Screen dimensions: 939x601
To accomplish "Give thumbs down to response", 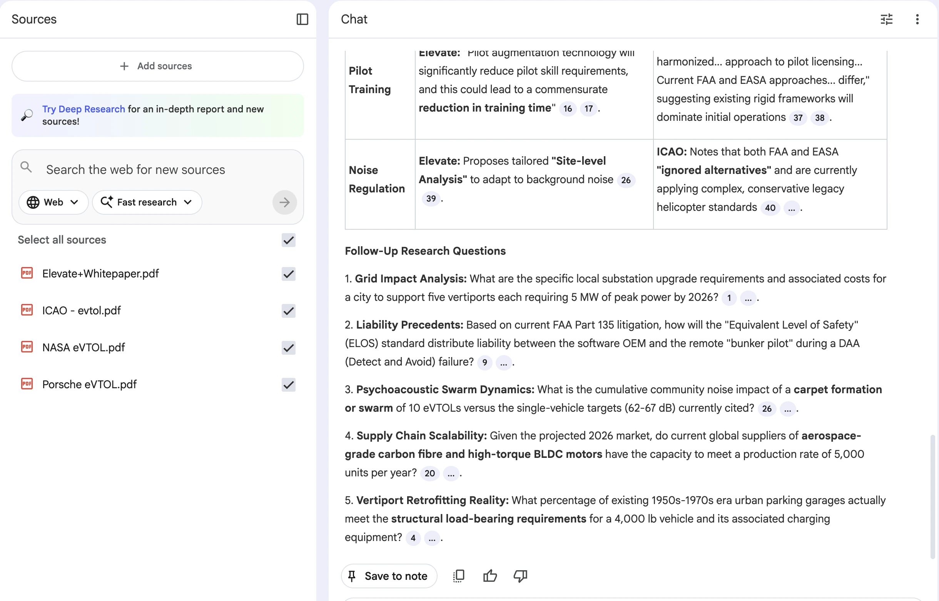I will pyautogui.click(x=520, y=576).
